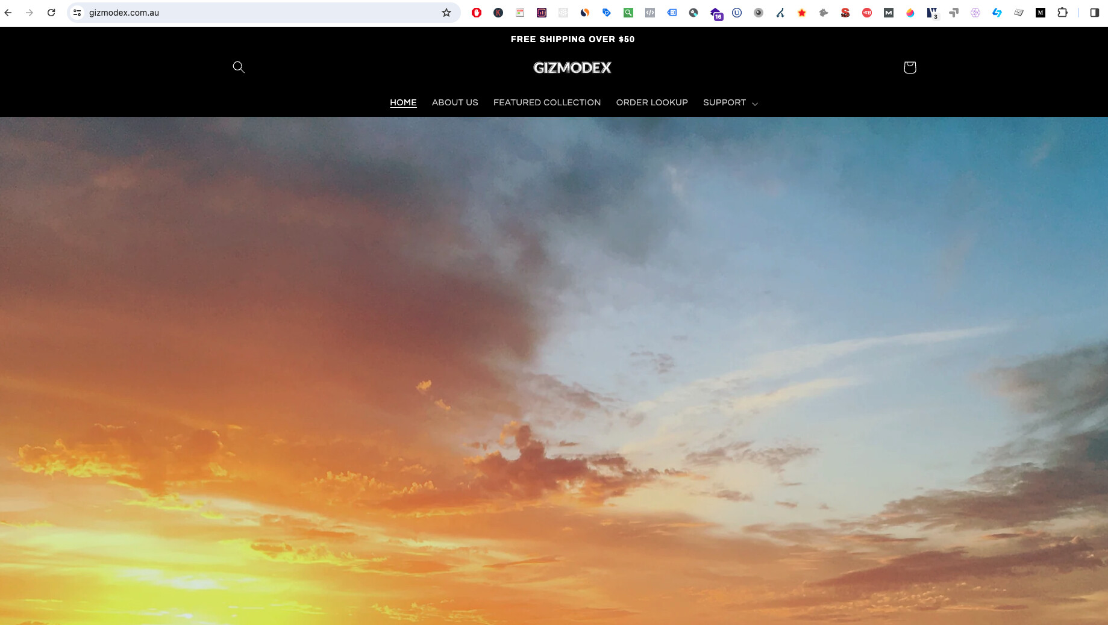1108x625 pixels.
Task: Open the colorful flame circle extension
Action: click(910, 13)
